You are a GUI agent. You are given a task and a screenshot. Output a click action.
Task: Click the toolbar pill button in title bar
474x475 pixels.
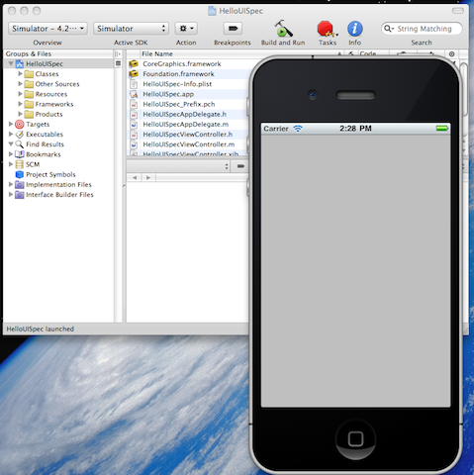pyautogui.click(x=458, y=11)
